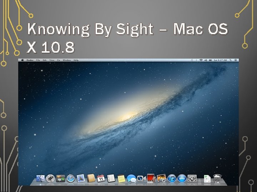Viewport: 257px width, 192px height.
Task: Click the Bluetooth menu bar icon
Action: tap(196, 60)
